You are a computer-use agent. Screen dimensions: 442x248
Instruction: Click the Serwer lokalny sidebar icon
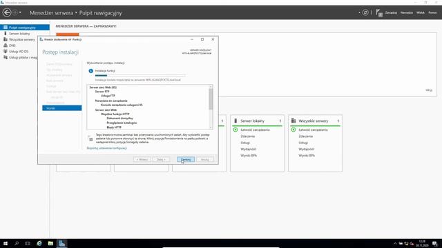[6, 34]
